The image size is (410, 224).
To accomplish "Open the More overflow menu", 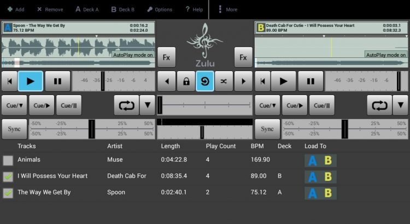I will [228, 9].
